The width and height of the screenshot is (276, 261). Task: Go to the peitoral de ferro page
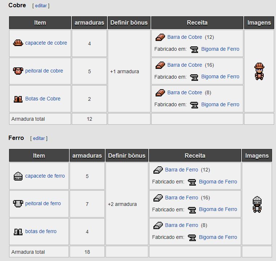point(43,203)
